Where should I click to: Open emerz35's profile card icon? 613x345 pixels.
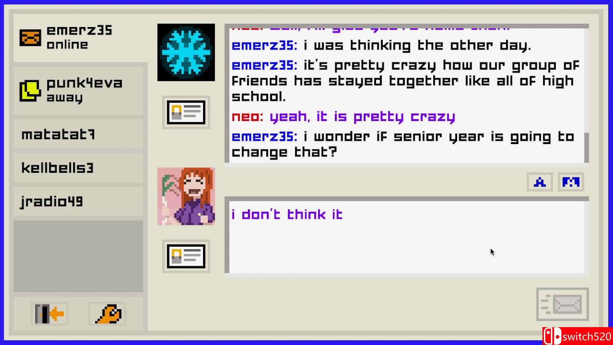click(x=186, y=112)
